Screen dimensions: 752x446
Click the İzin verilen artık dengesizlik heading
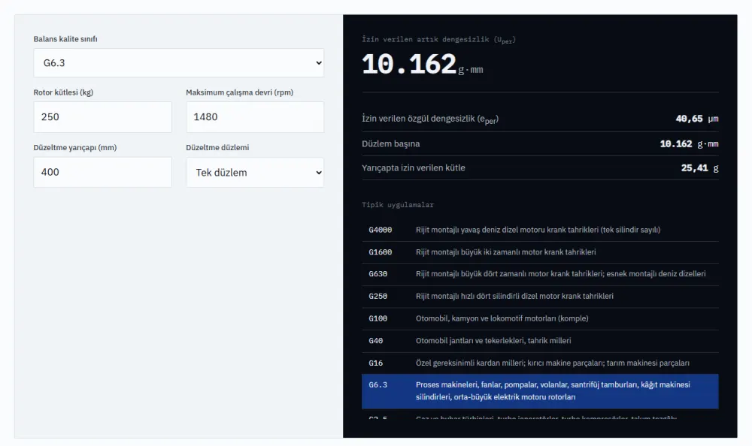pyautogui.click(x=439, y=40)
